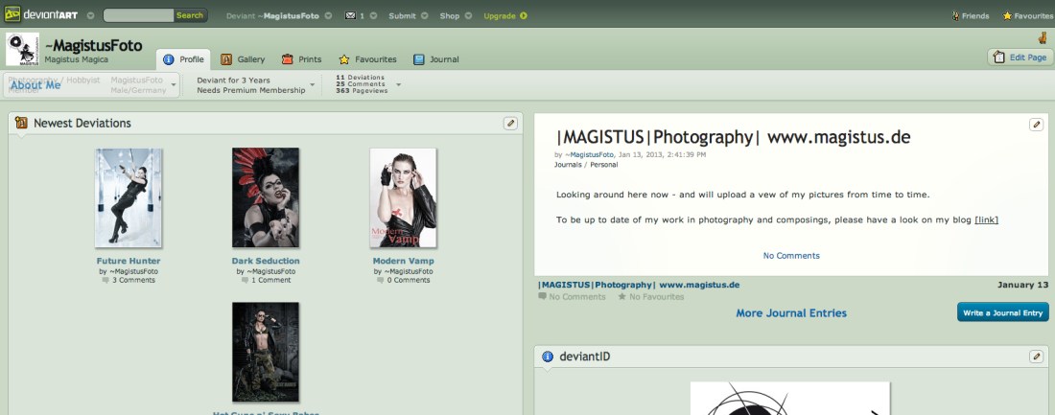Expand the arrow beside ~MagistusFoto username
The width and height of the screenshot is (1055, 415).
pyautogui.click(x=328, y=15)
